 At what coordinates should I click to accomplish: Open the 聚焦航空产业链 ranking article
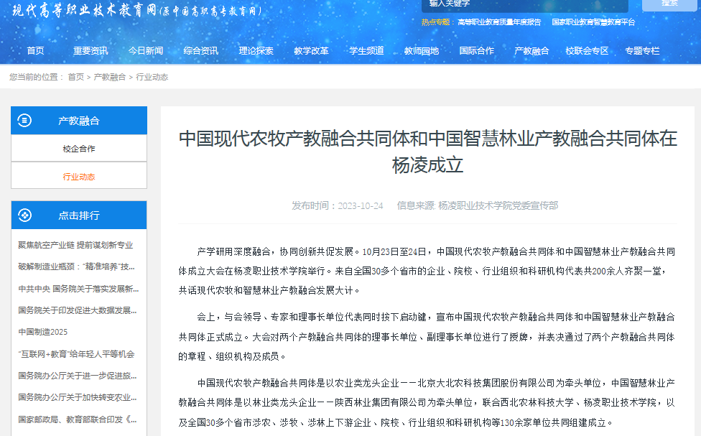75,245
